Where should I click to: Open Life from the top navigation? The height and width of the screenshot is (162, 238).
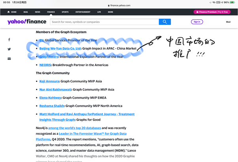[99, 12]
